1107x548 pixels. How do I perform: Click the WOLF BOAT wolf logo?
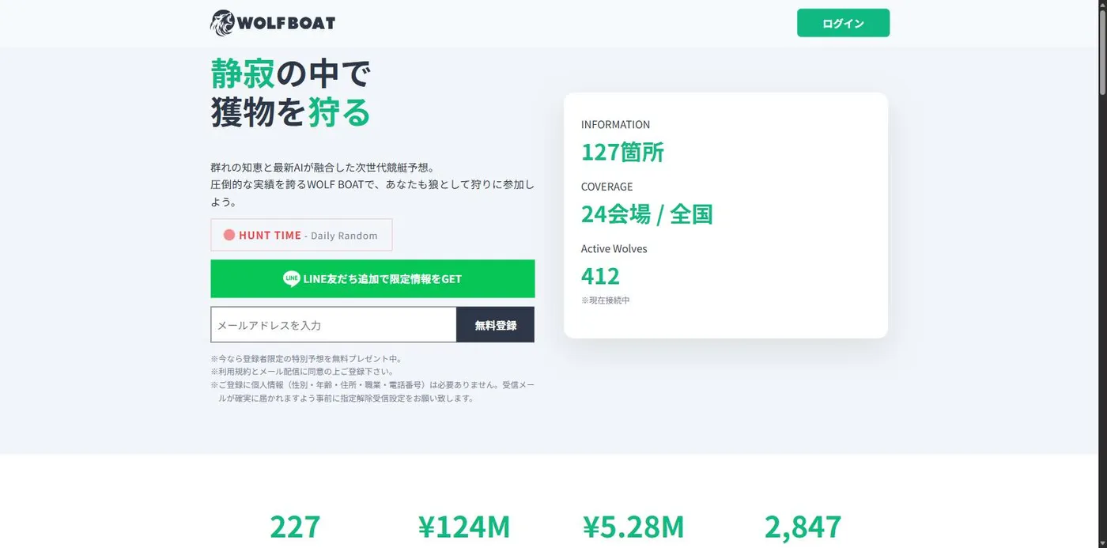273,23
